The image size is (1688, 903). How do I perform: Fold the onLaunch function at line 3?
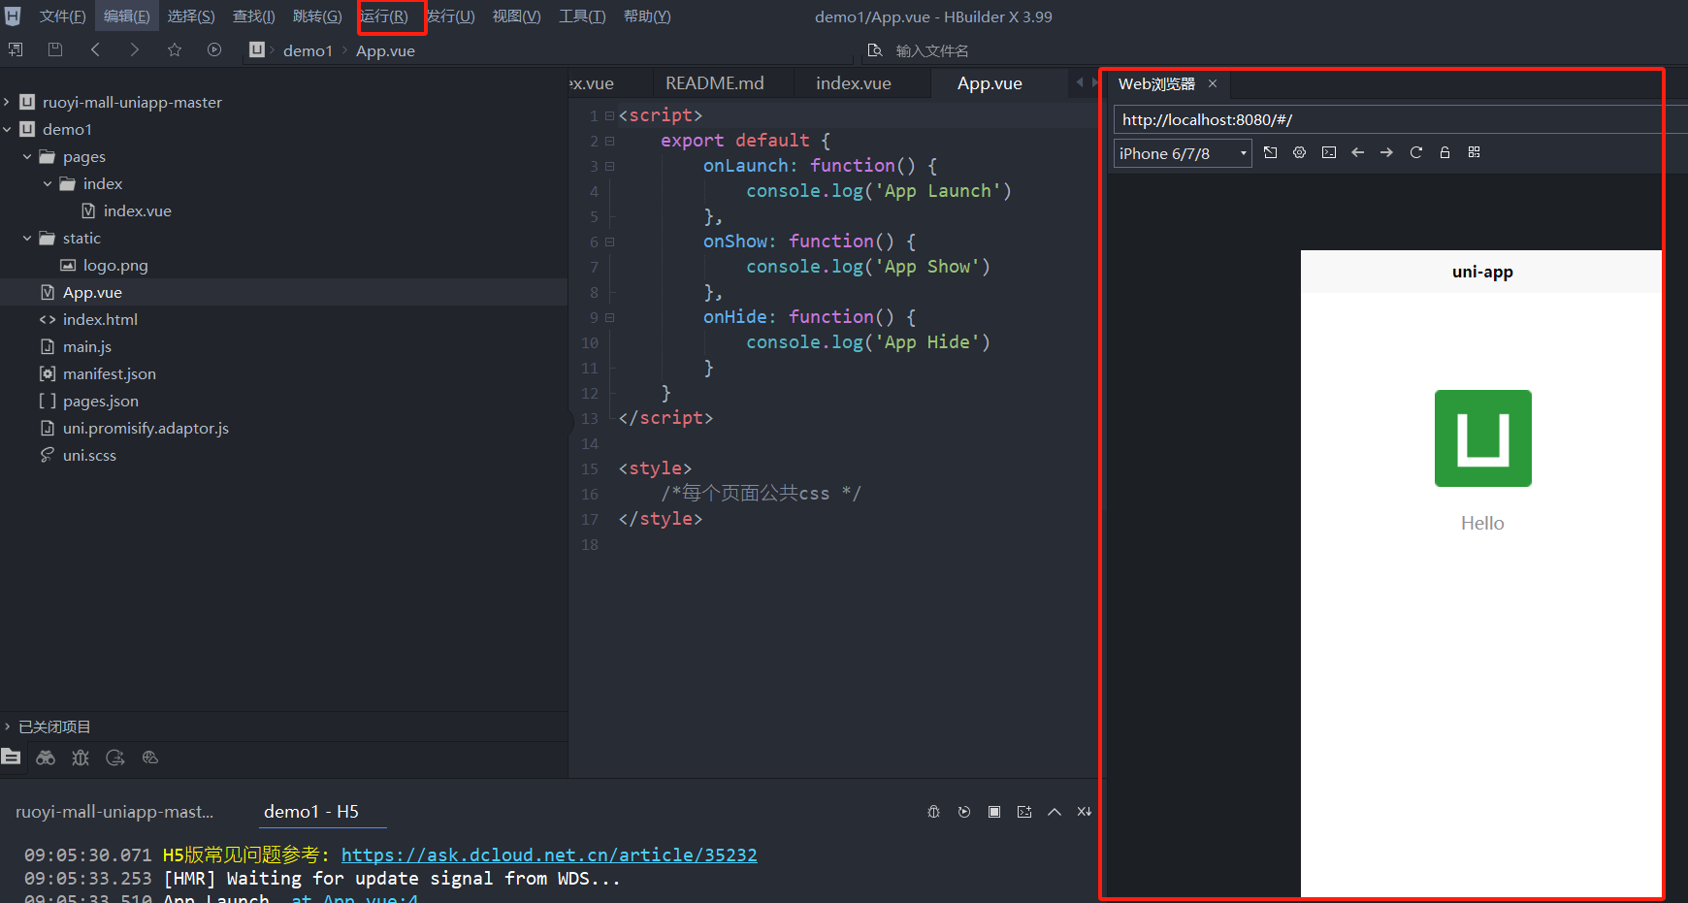[609, 166]
